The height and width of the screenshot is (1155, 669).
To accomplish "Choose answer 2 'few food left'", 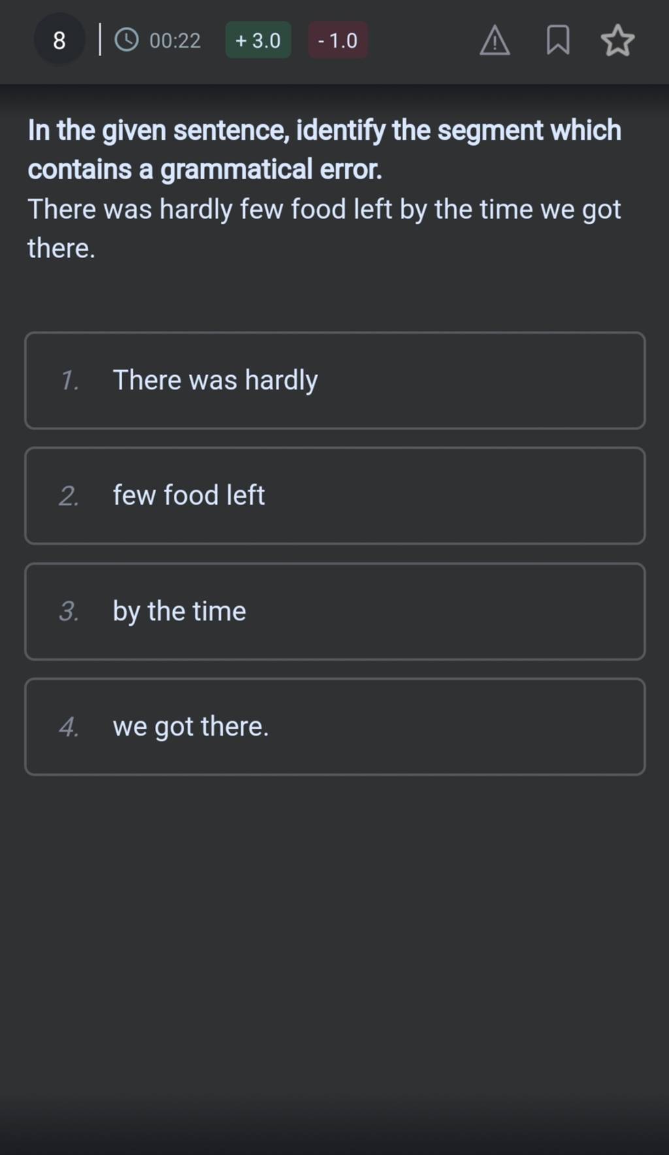I will click(334, 495).
